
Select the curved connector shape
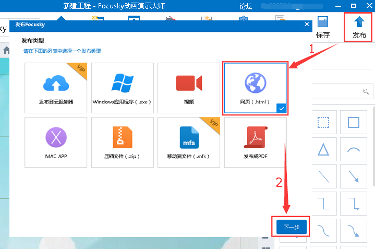[323, 231]
